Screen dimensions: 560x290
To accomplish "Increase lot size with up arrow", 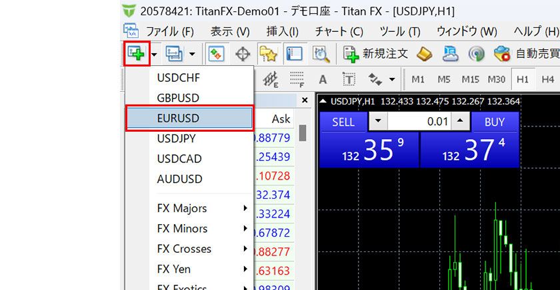I will click(460, 122).
